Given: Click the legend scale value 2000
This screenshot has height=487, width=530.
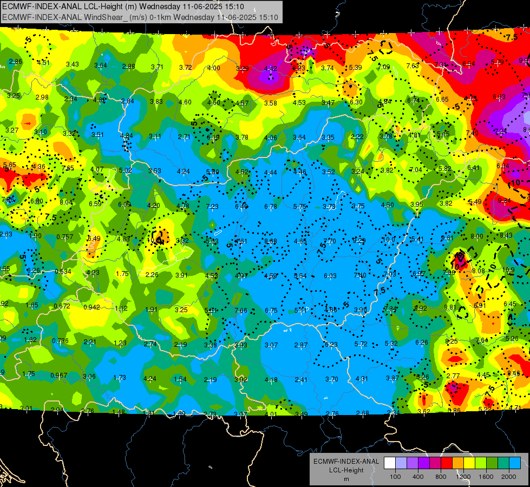Looking at the screenshot, I should pos(509,477).
